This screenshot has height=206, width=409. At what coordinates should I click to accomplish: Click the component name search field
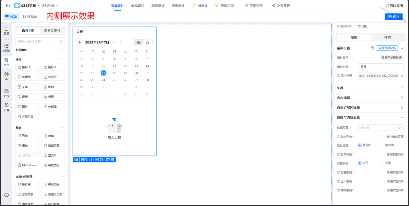click(38, 41)
